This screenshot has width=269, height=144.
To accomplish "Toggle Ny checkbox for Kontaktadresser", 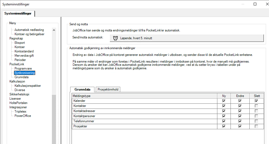I will click(224, 111).
